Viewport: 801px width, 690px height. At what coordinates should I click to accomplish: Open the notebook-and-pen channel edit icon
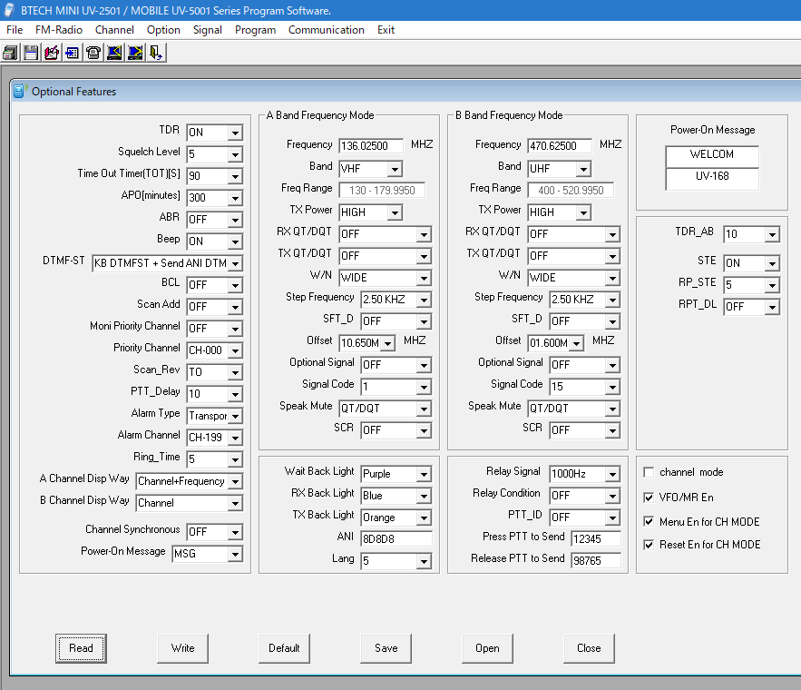point(52,53)
